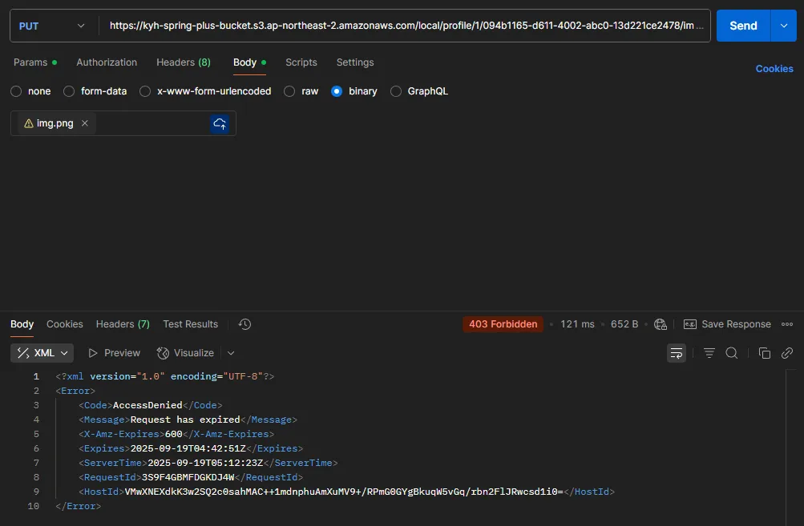
Task: Click the Send button
Action: [x=743, y=26]
